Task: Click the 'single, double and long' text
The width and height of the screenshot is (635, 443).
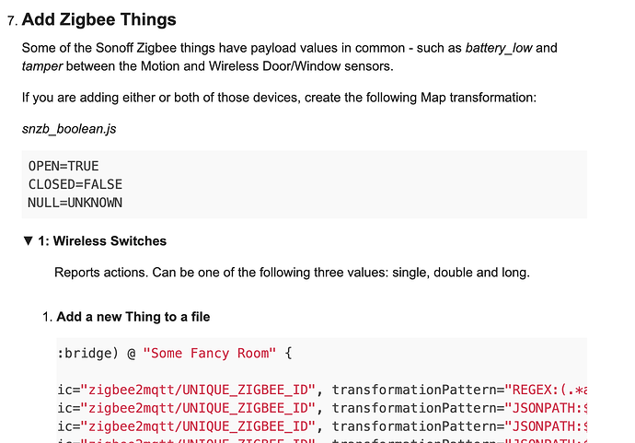Action: point(457,273)
